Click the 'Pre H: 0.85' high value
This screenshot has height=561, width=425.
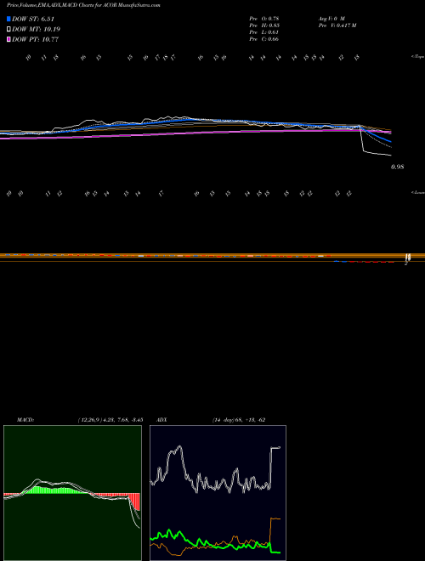264,25
